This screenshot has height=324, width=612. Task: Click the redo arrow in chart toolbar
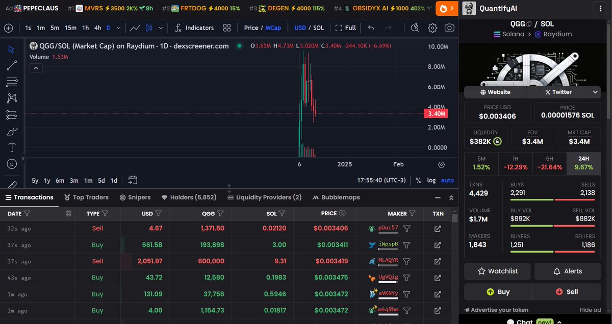(x=389, y=28)
